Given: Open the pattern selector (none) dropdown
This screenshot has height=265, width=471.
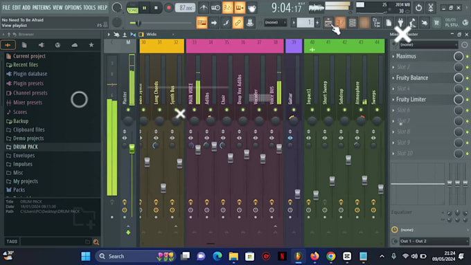Looking at the screenshot, I should (x=275, y=22).
